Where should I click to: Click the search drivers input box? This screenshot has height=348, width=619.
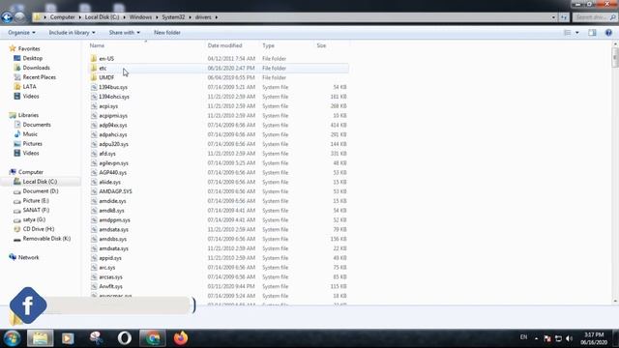coord(595,17)
